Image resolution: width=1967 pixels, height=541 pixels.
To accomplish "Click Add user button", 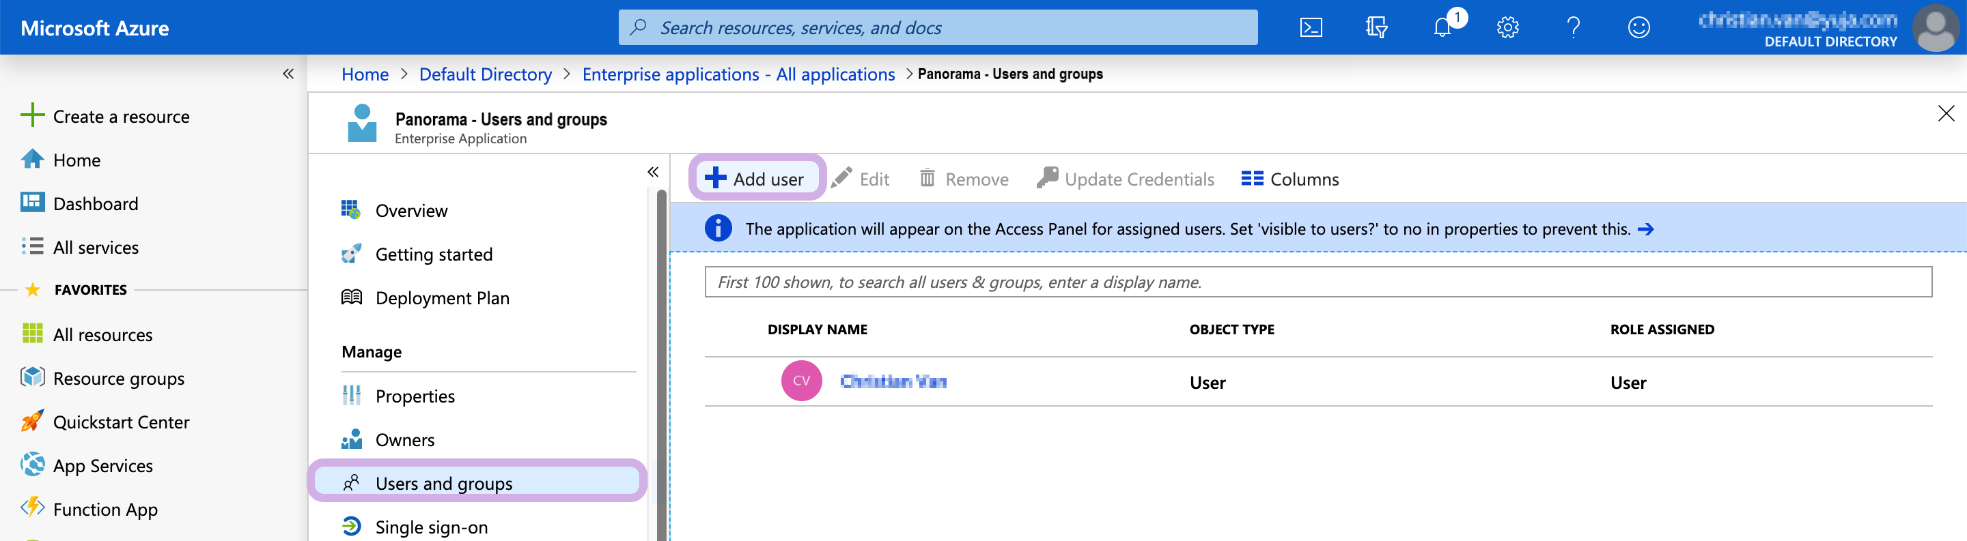I will coord(755,179).
